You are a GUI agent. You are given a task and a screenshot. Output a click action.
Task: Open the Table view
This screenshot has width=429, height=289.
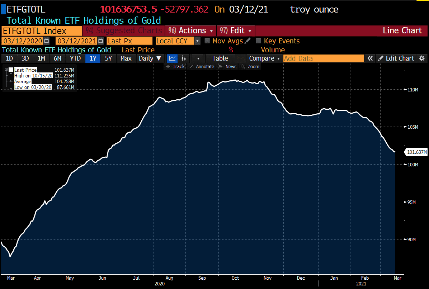[x=220, y=58]
